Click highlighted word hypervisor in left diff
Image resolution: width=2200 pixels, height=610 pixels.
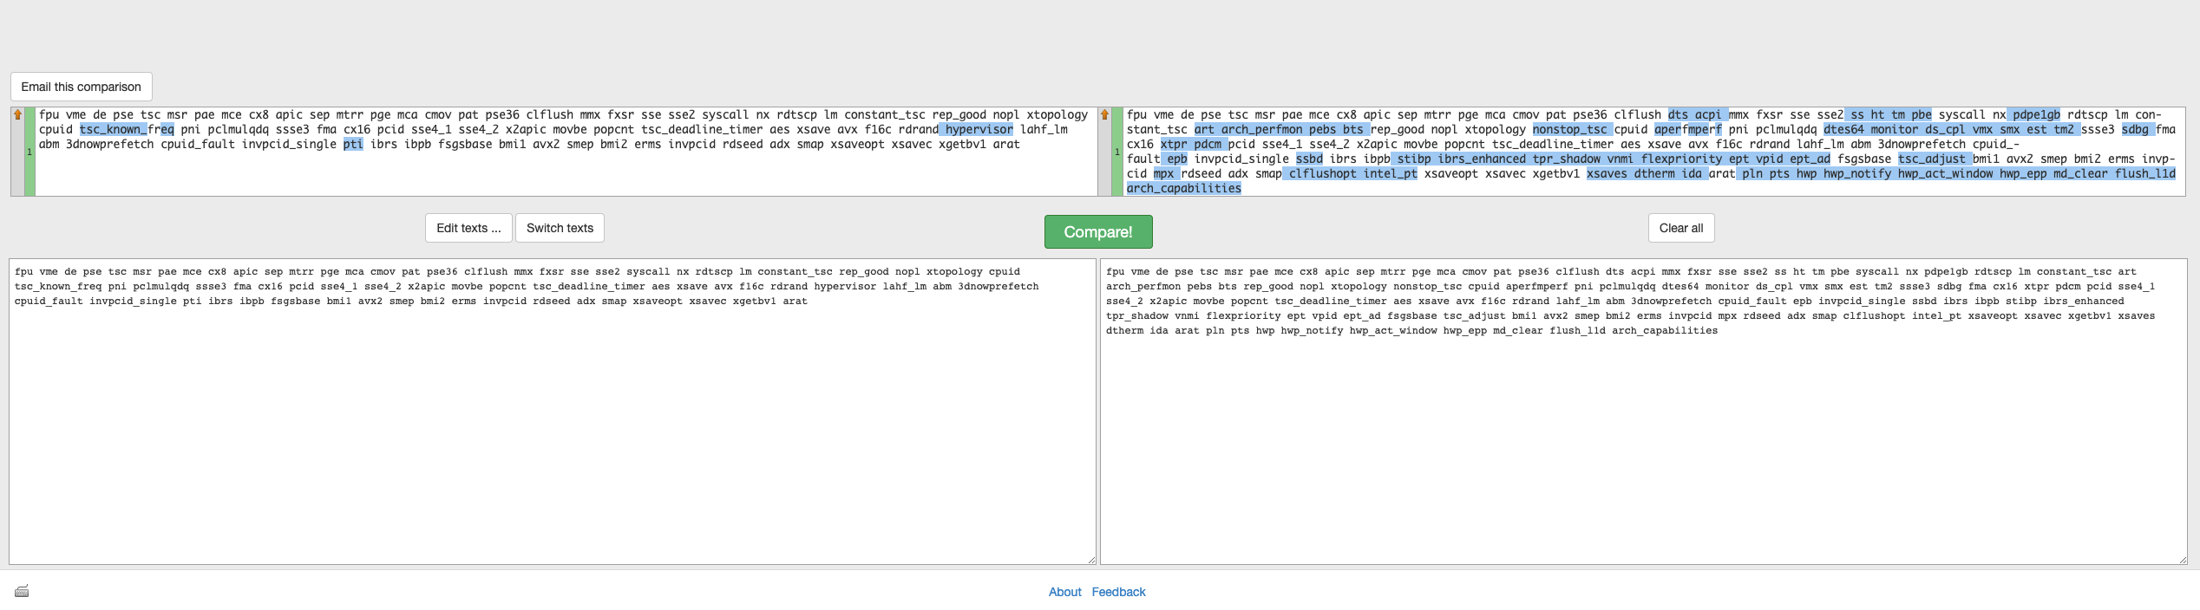click(x=979, y=130)
